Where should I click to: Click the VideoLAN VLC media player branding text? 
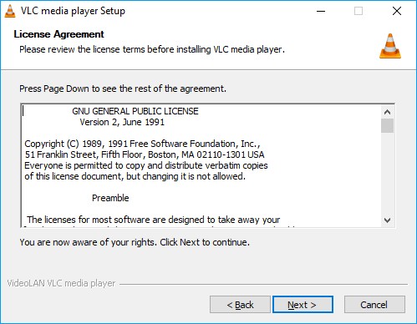pos(61,283)
